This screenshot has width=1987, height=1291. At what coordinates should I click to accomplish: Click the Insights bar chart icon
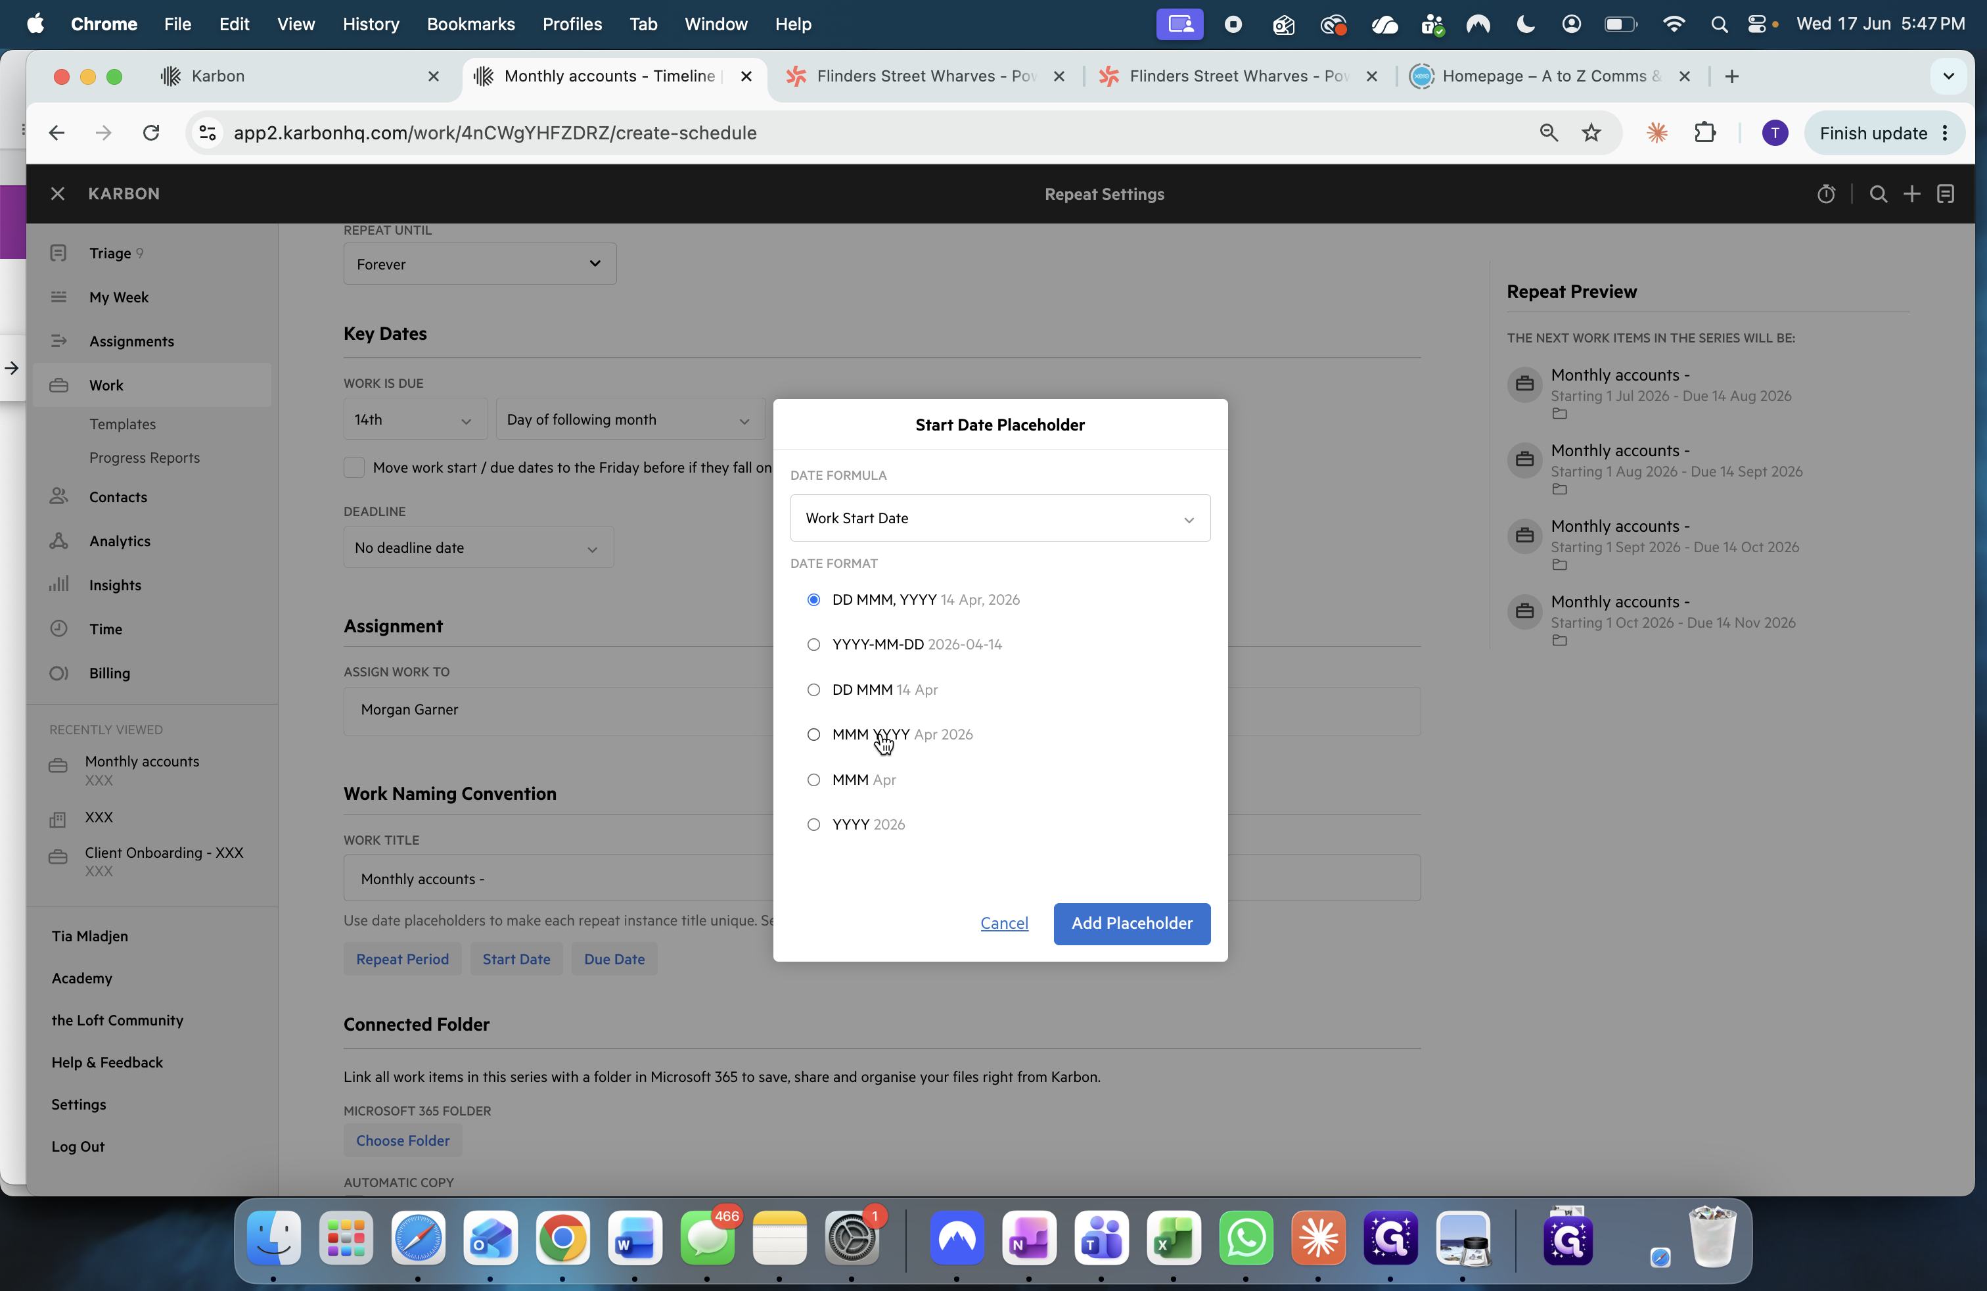[58, 584]
